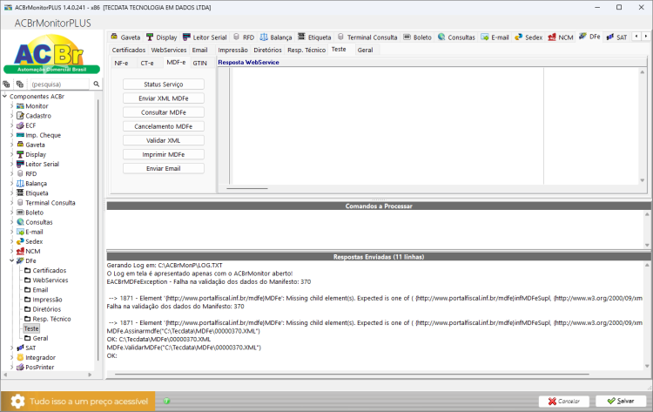Image resolution: width=653 pixels, height=412 pixels.
Task: Select the CT-e test tab
Action: (147, 63)
